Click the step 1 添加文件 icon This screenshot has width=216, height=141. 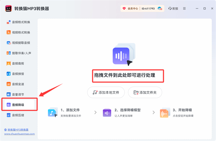[x=53, y=112]
